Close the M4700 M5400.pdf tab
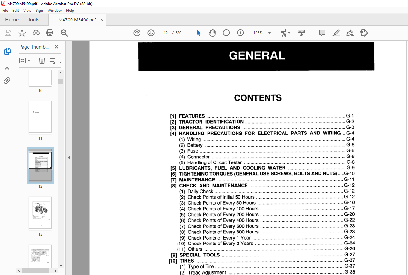Screen dimensions: 408x275 [x=102, y=20]
